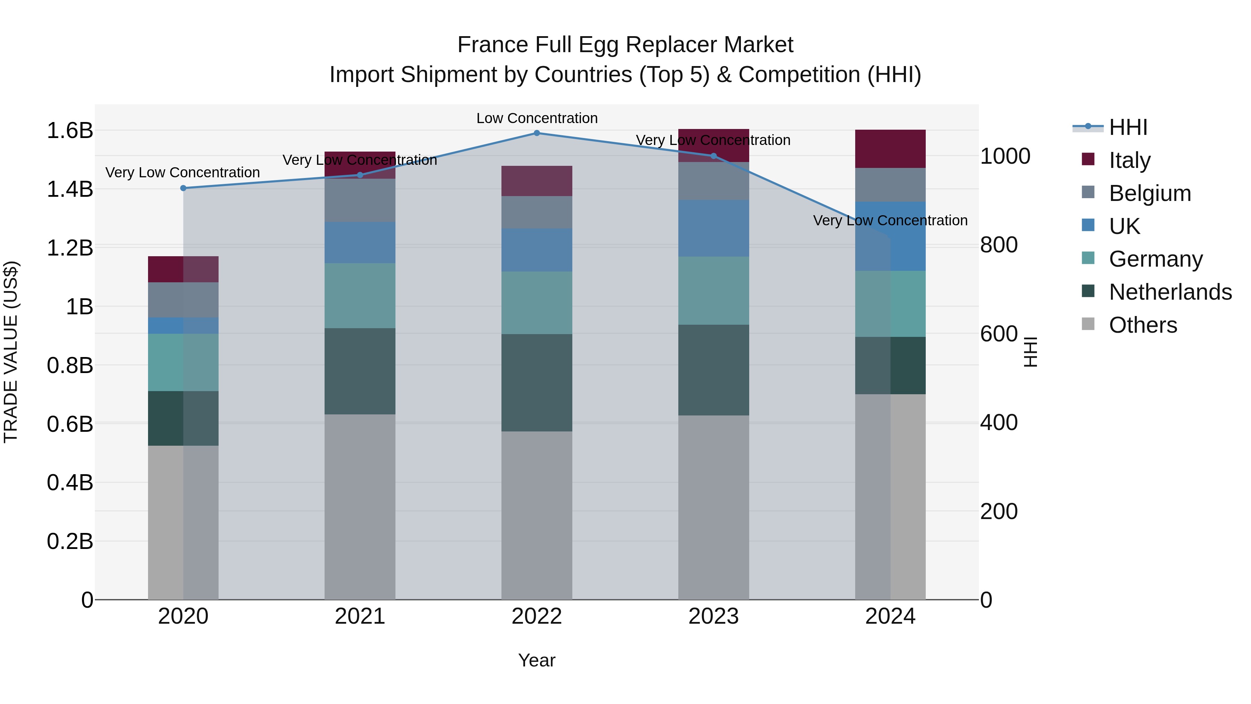
Task: Click the Netherlands dark green legend swatch
Action: click(x=1088, y=291)
